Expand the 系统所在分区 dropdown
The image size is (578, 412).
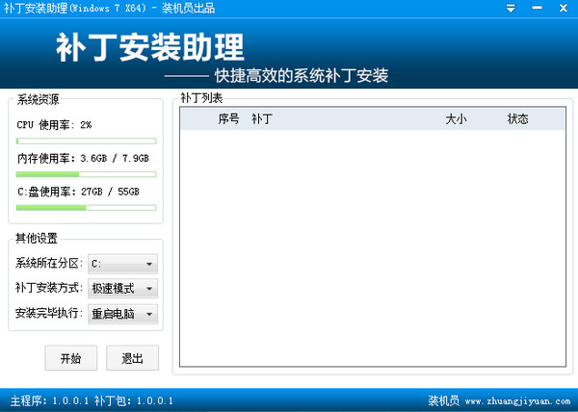tap(122, 264)
